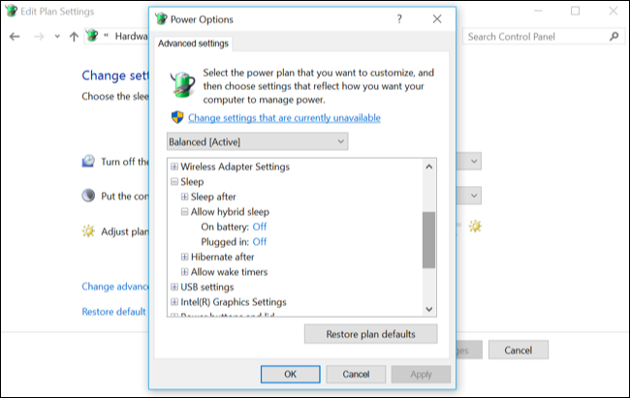Collapse the Sleep tree node
The image size is (630, 398).
pyautogui.click(x=173, y=181)
